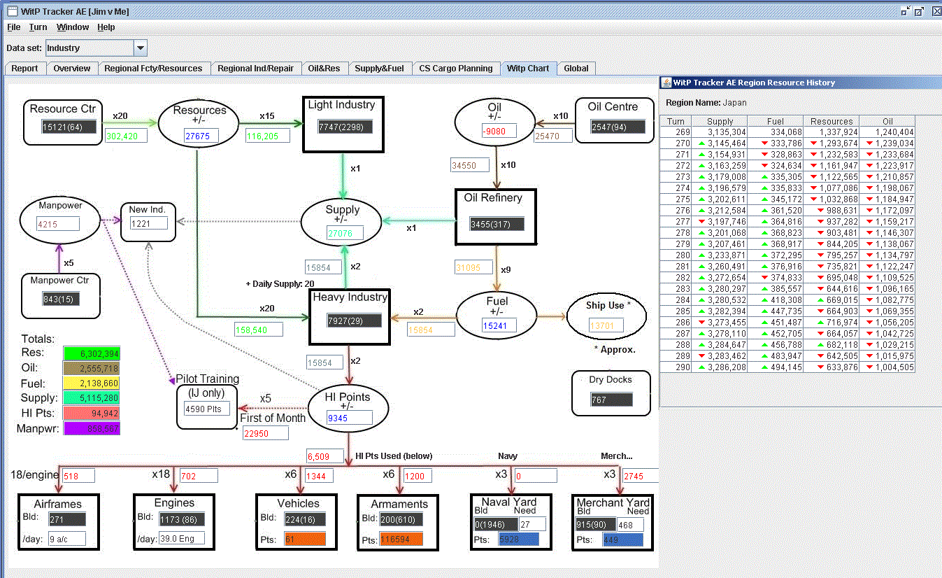Click the Naval Yard Need field 27
Viewport: 942px width, 578px height.
pos(533,524)
